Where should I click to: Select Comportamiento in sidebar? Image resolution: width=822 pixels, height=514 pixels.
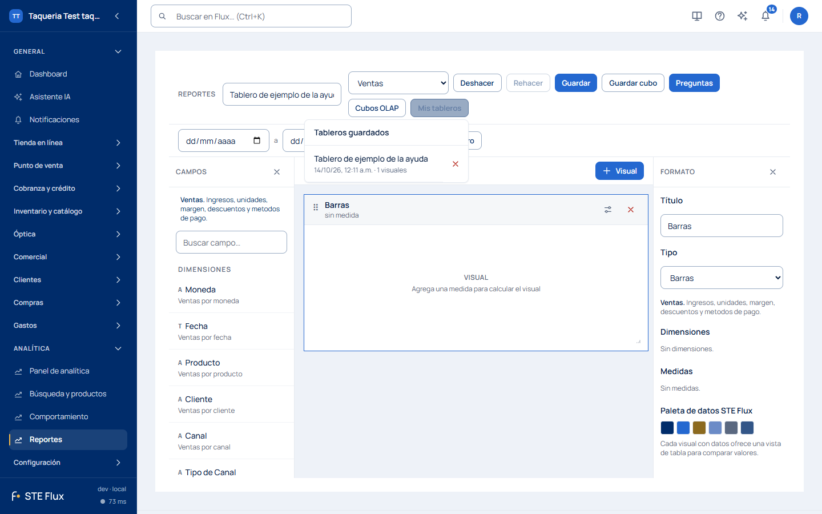point(68,417)
